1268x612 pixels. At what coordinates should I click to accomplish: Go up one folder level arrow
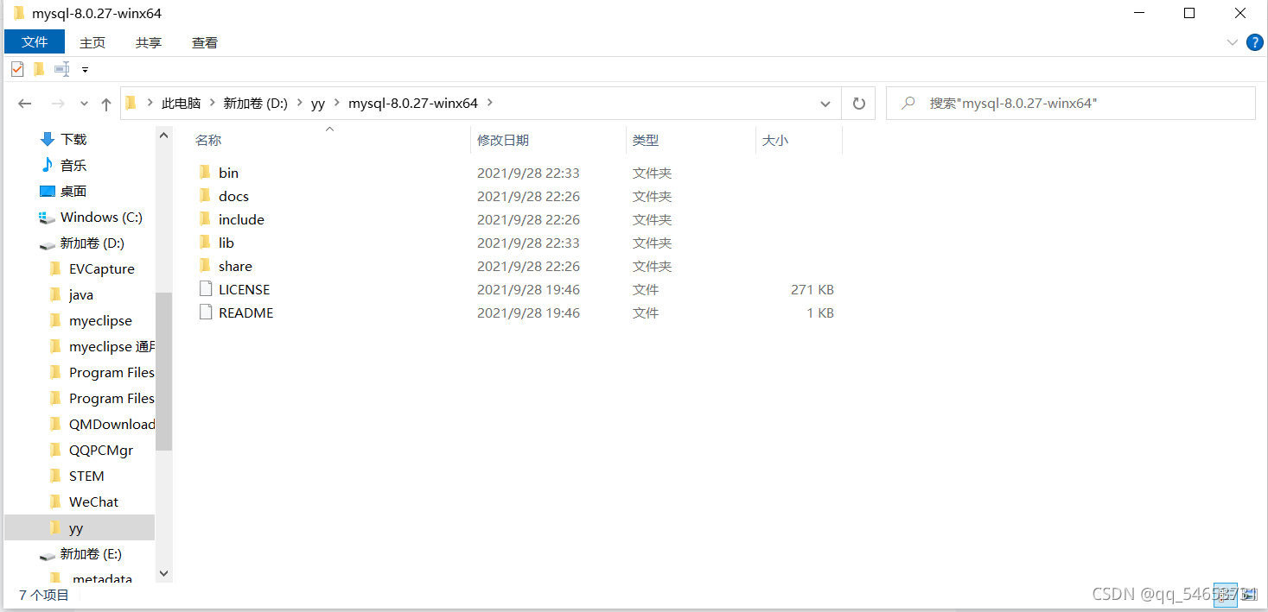coord(106,104)
